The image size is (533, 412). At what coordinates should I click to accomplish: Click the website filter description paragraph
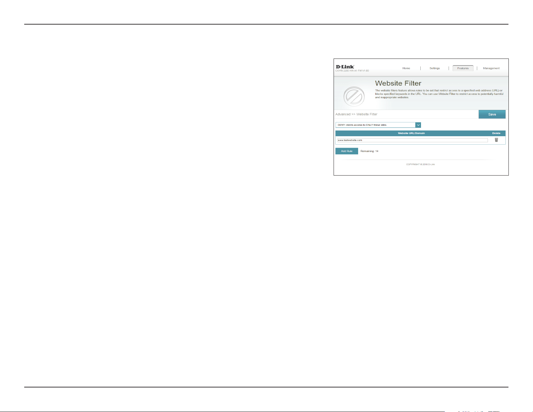pos(439,94)
